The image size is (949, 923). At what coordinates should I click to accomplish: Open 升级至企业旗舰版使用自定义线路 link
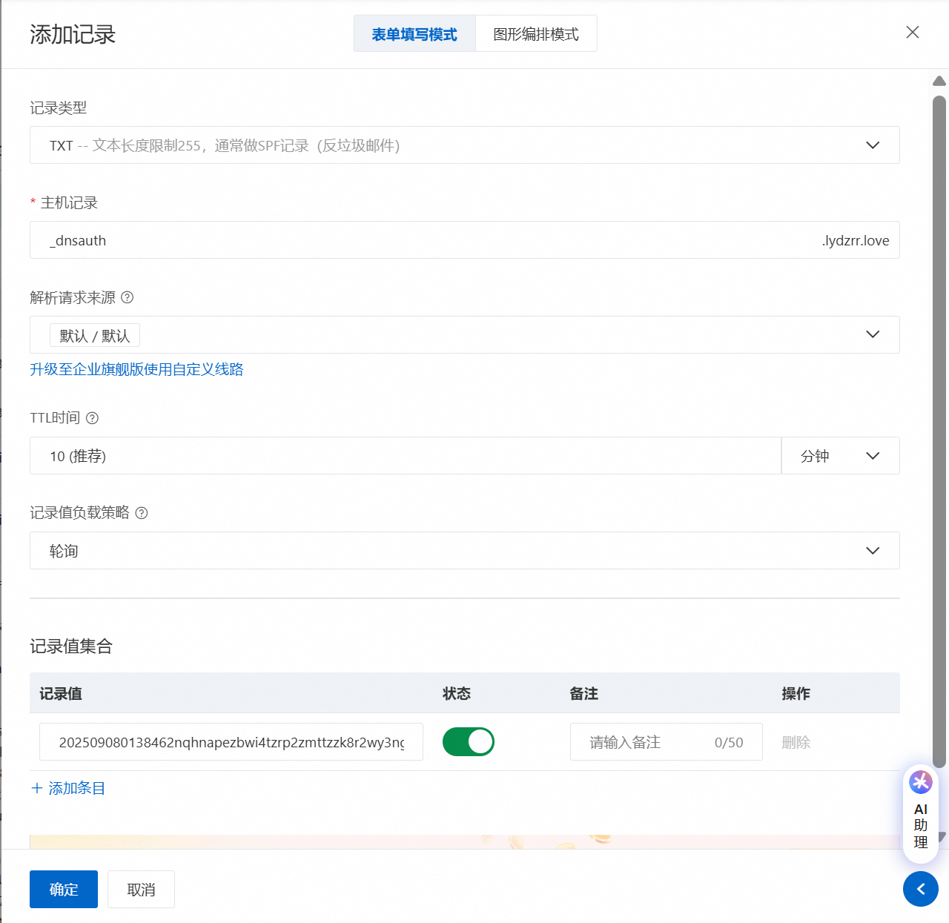coord(136,369)
